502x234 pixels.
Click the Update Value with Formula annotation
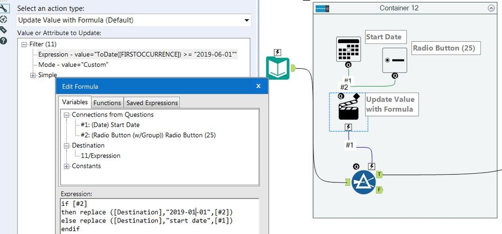(392, 104)
